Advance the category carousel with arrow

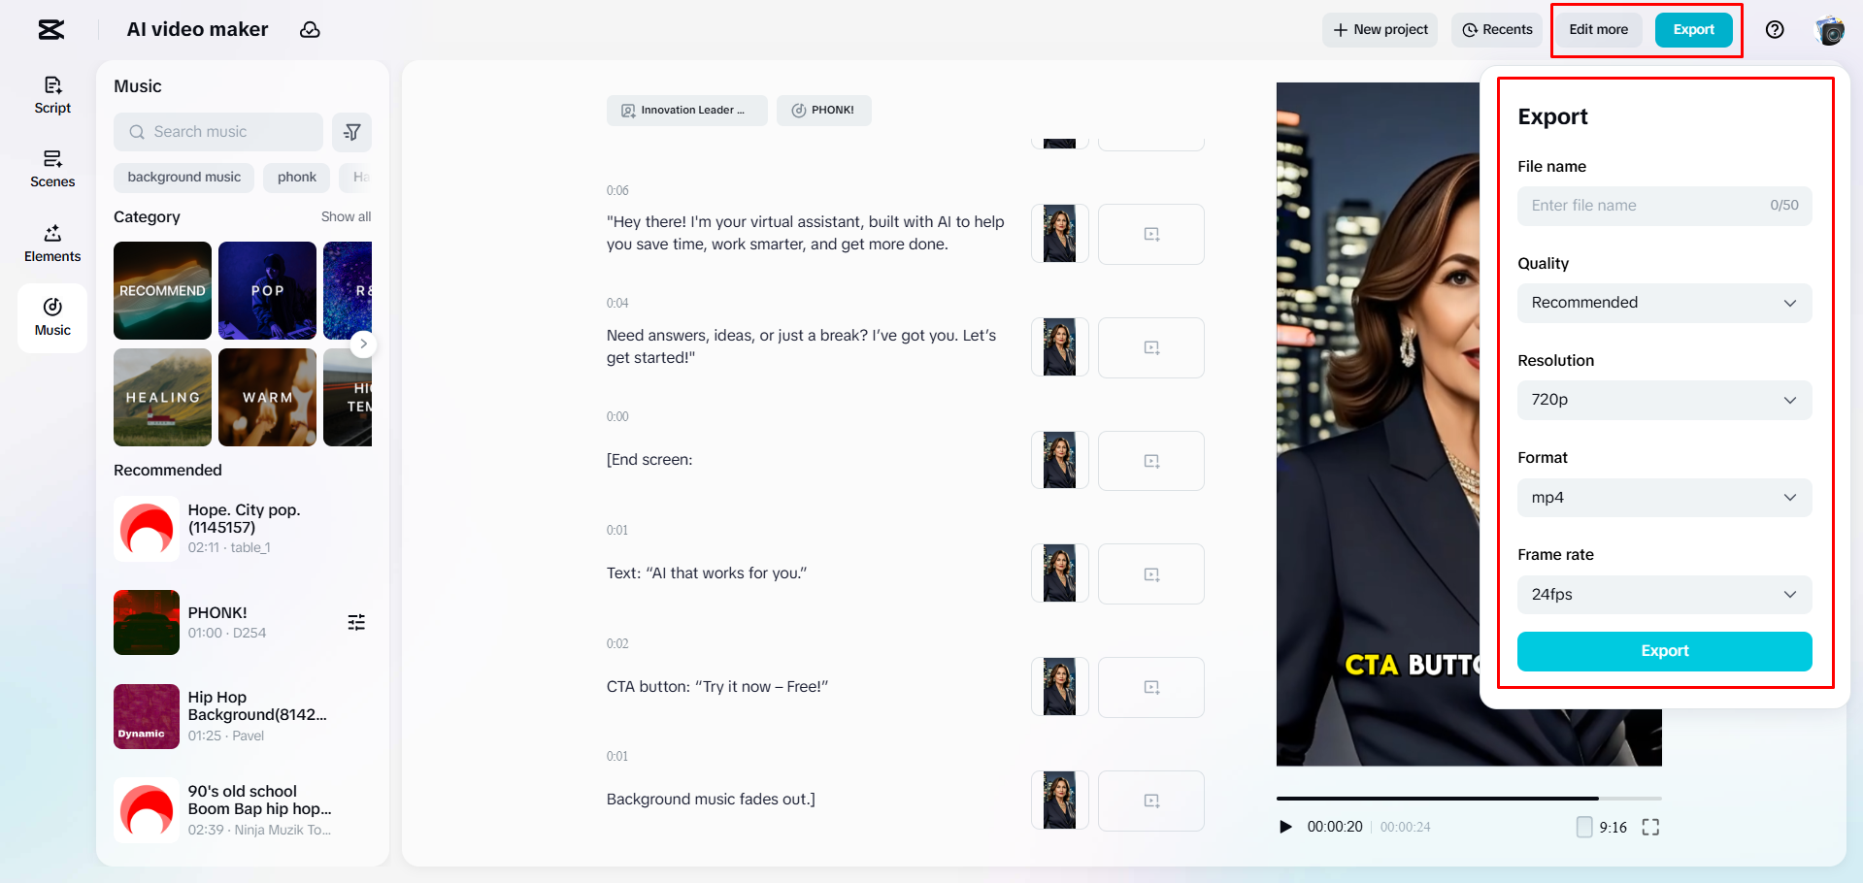click(363, 343)
